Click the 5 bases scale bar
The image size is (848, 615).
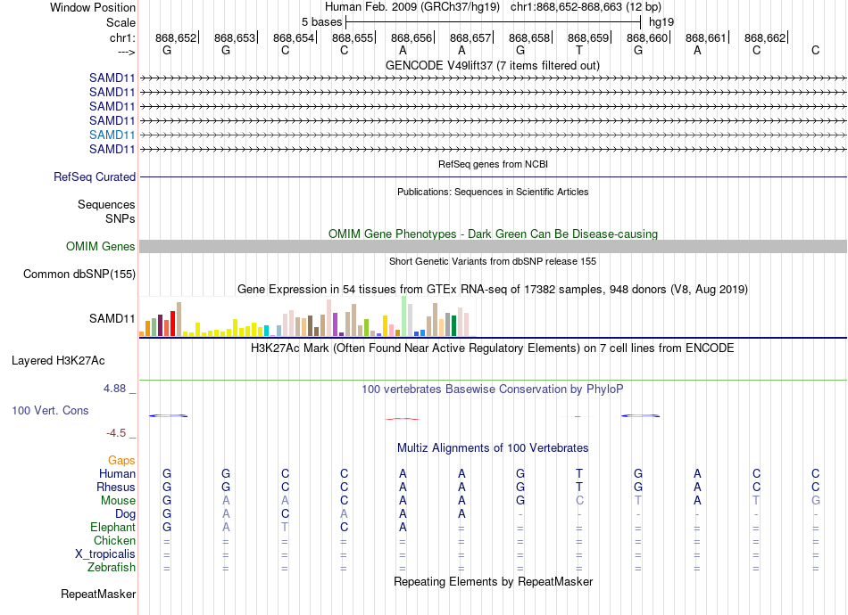coord(493,22)
